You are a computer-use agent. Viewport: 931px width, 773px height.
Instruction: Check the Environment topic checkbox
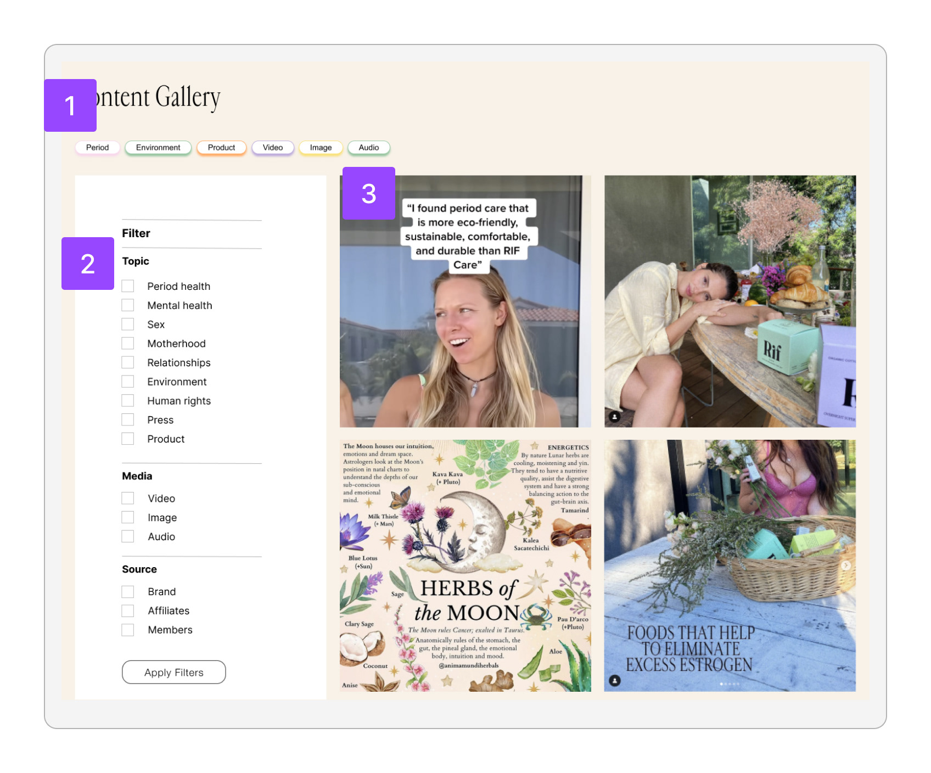(x=128, y=382)
